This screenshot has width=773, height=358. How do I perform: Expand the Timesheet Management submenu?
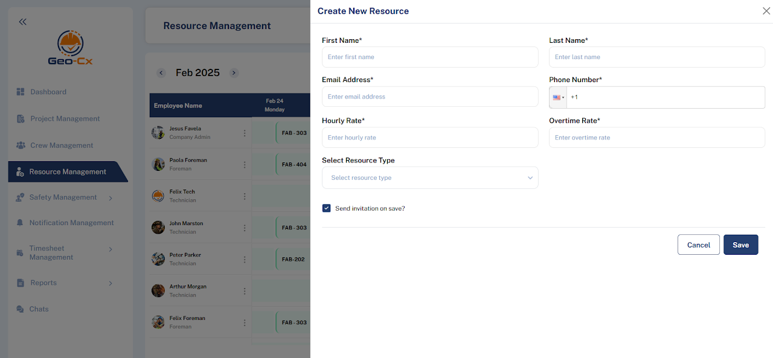(x=111, y=249)
